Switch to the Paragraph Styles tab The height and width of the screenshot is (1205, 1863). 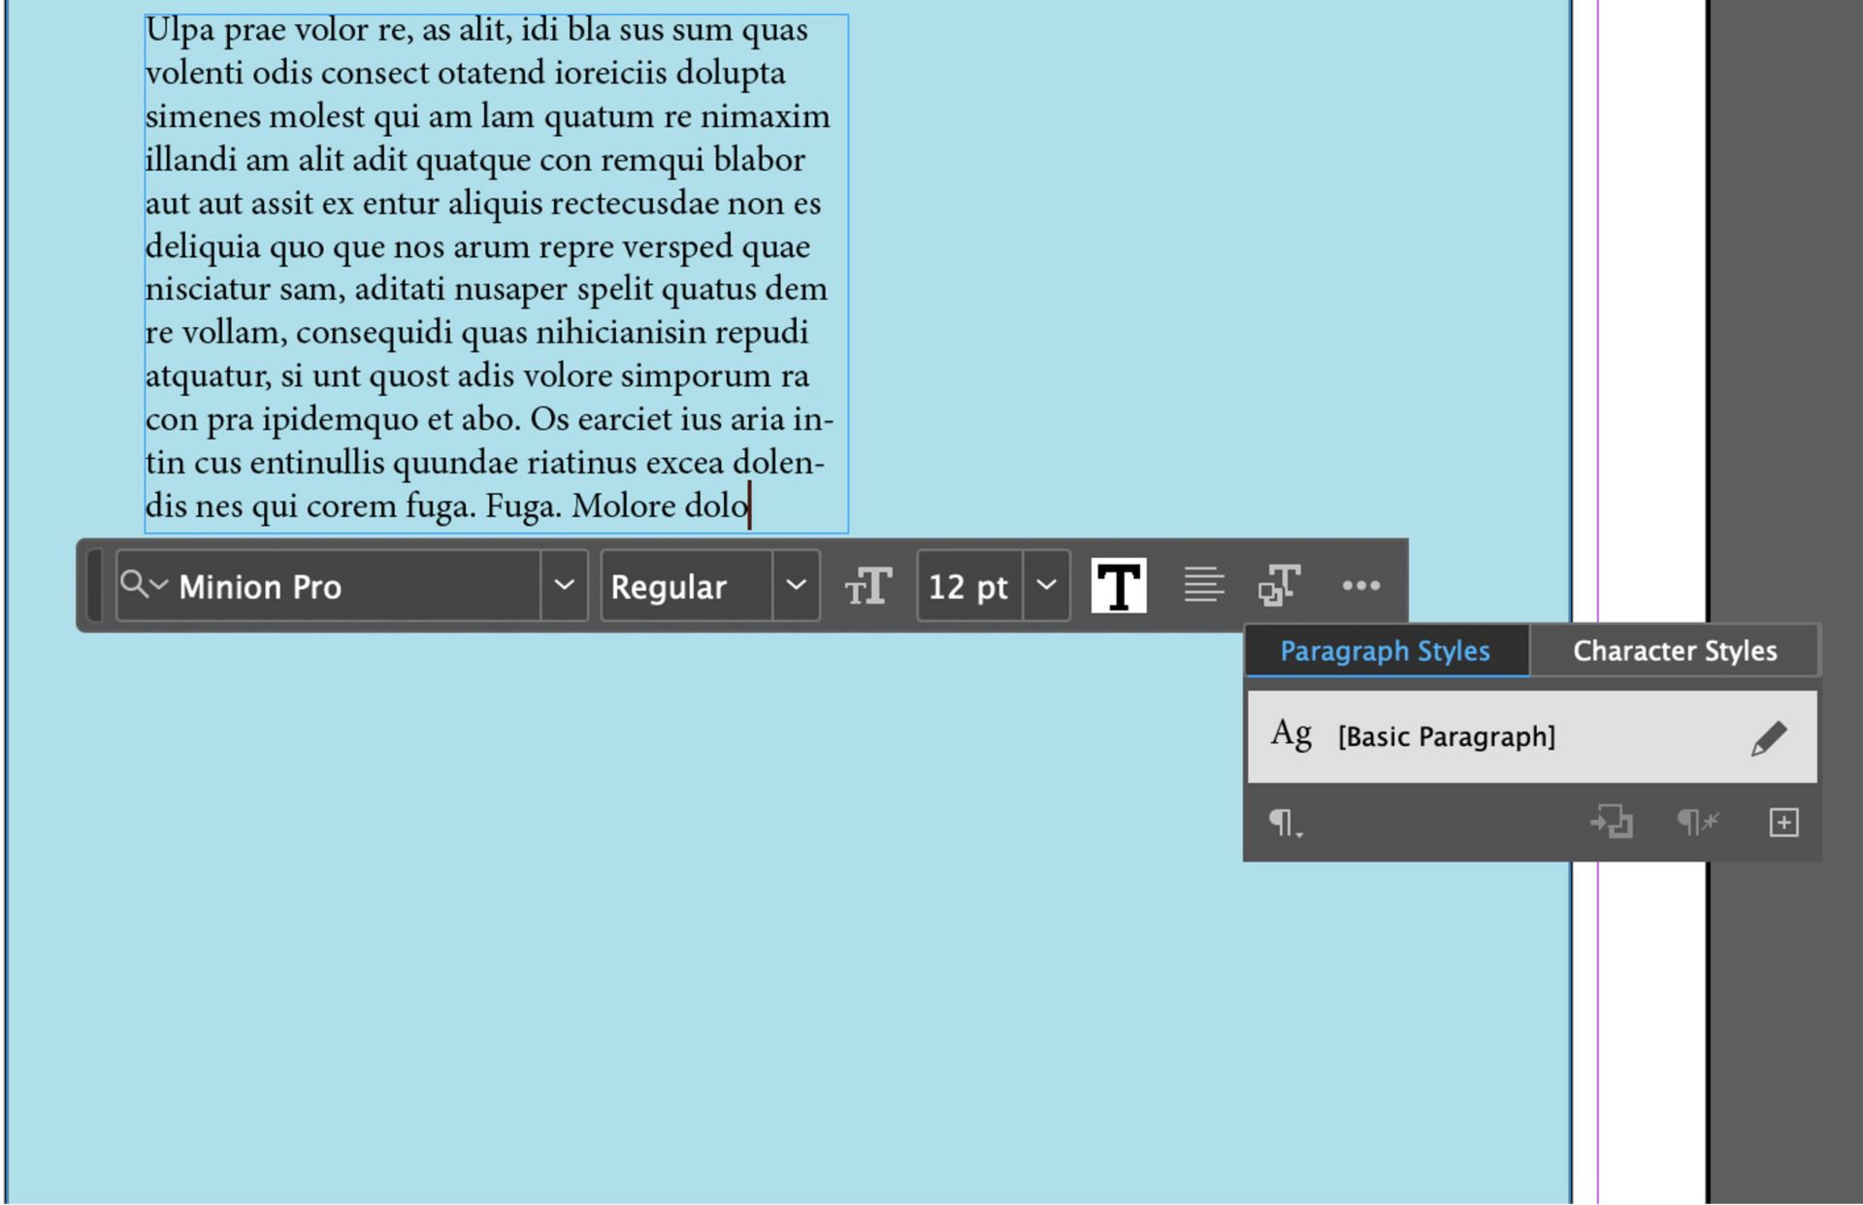[x=1385, y=651]
